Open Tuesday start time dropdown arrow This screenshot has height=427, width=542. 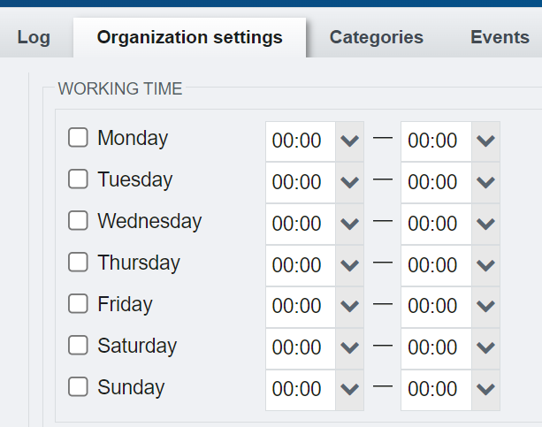pos(350,183)
